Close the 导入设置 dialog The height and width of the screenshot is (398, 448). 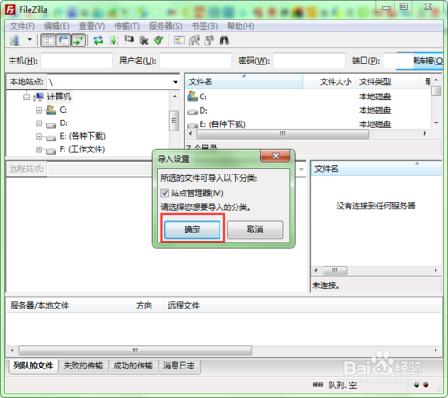click(x=275, y=156)
